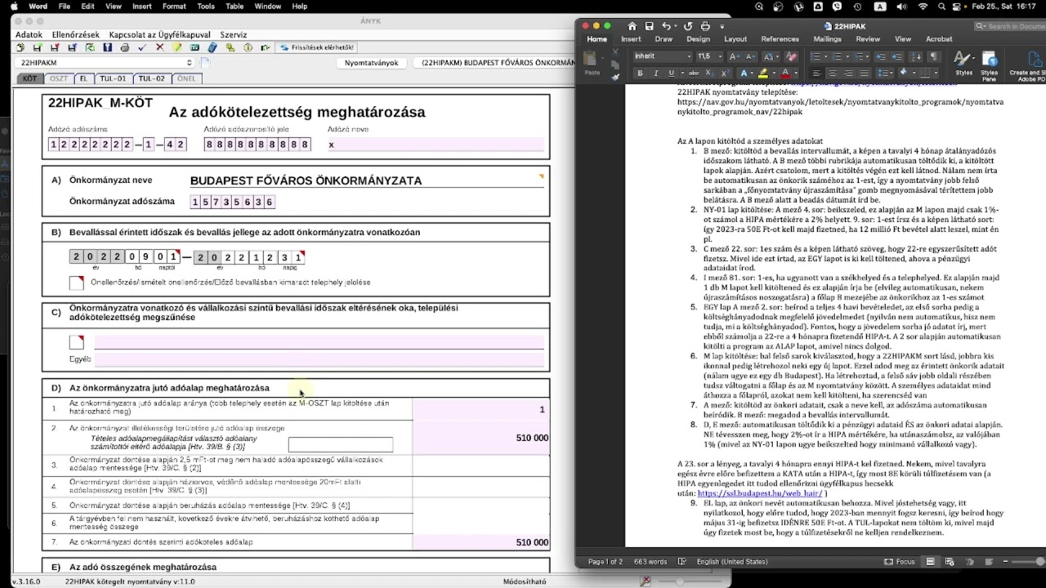Open the Ellenőrzések menu in ÁNYK
1046x588 pixels.
pos(75,35)
